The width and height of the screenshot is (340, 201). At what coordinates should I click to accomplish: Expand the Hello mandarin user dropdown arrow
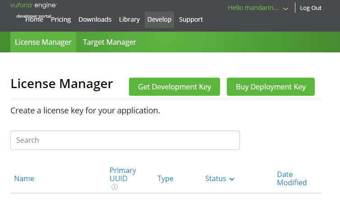tap(285, 9)
